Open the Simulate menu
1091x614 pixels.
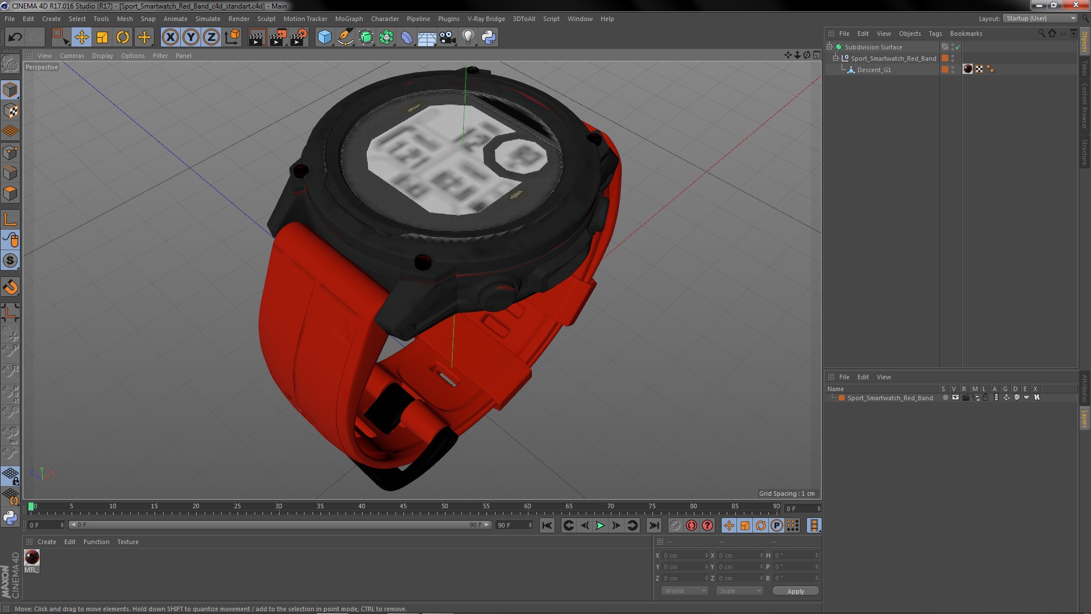[x=207, y=19]
